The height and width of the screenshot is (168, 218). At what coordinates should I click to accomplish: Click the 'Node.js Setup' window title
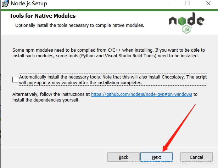[x=29, y=4]
